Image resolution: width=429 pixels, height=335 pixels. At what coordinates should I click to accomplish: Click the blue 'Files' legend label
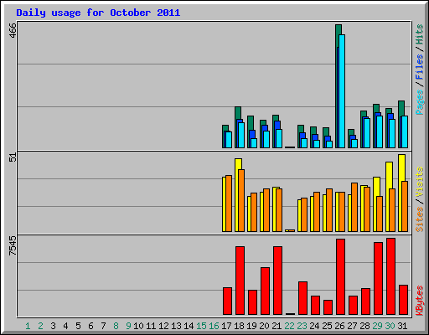[x=420, y=66]
